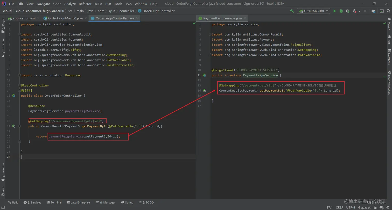Click the 27:1 caret position indicator

click(330, 207)
